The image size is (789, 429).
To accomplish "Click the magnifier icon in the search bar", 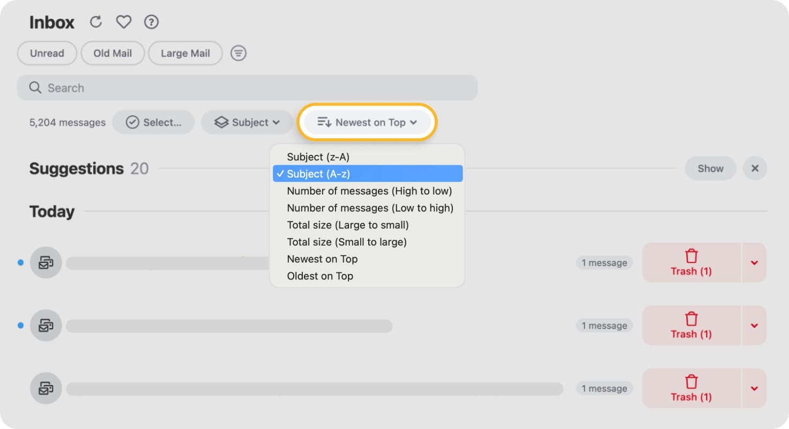I will tap(34, 87).
